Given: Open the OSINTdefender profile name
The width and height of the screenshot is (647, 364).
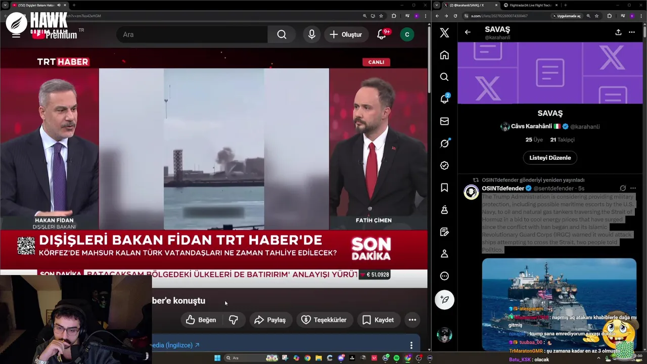Looking at the screenshot, I should coord(503,188).
